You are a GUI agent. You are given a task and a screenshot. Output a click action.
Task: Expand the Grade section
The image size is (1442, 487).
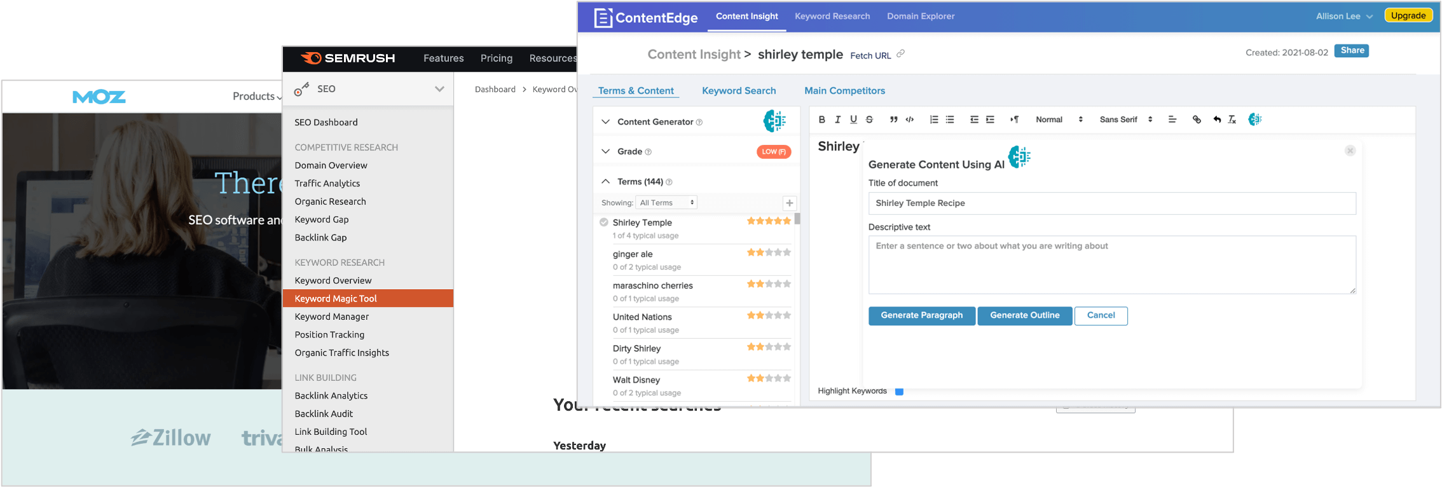(605, 151)
